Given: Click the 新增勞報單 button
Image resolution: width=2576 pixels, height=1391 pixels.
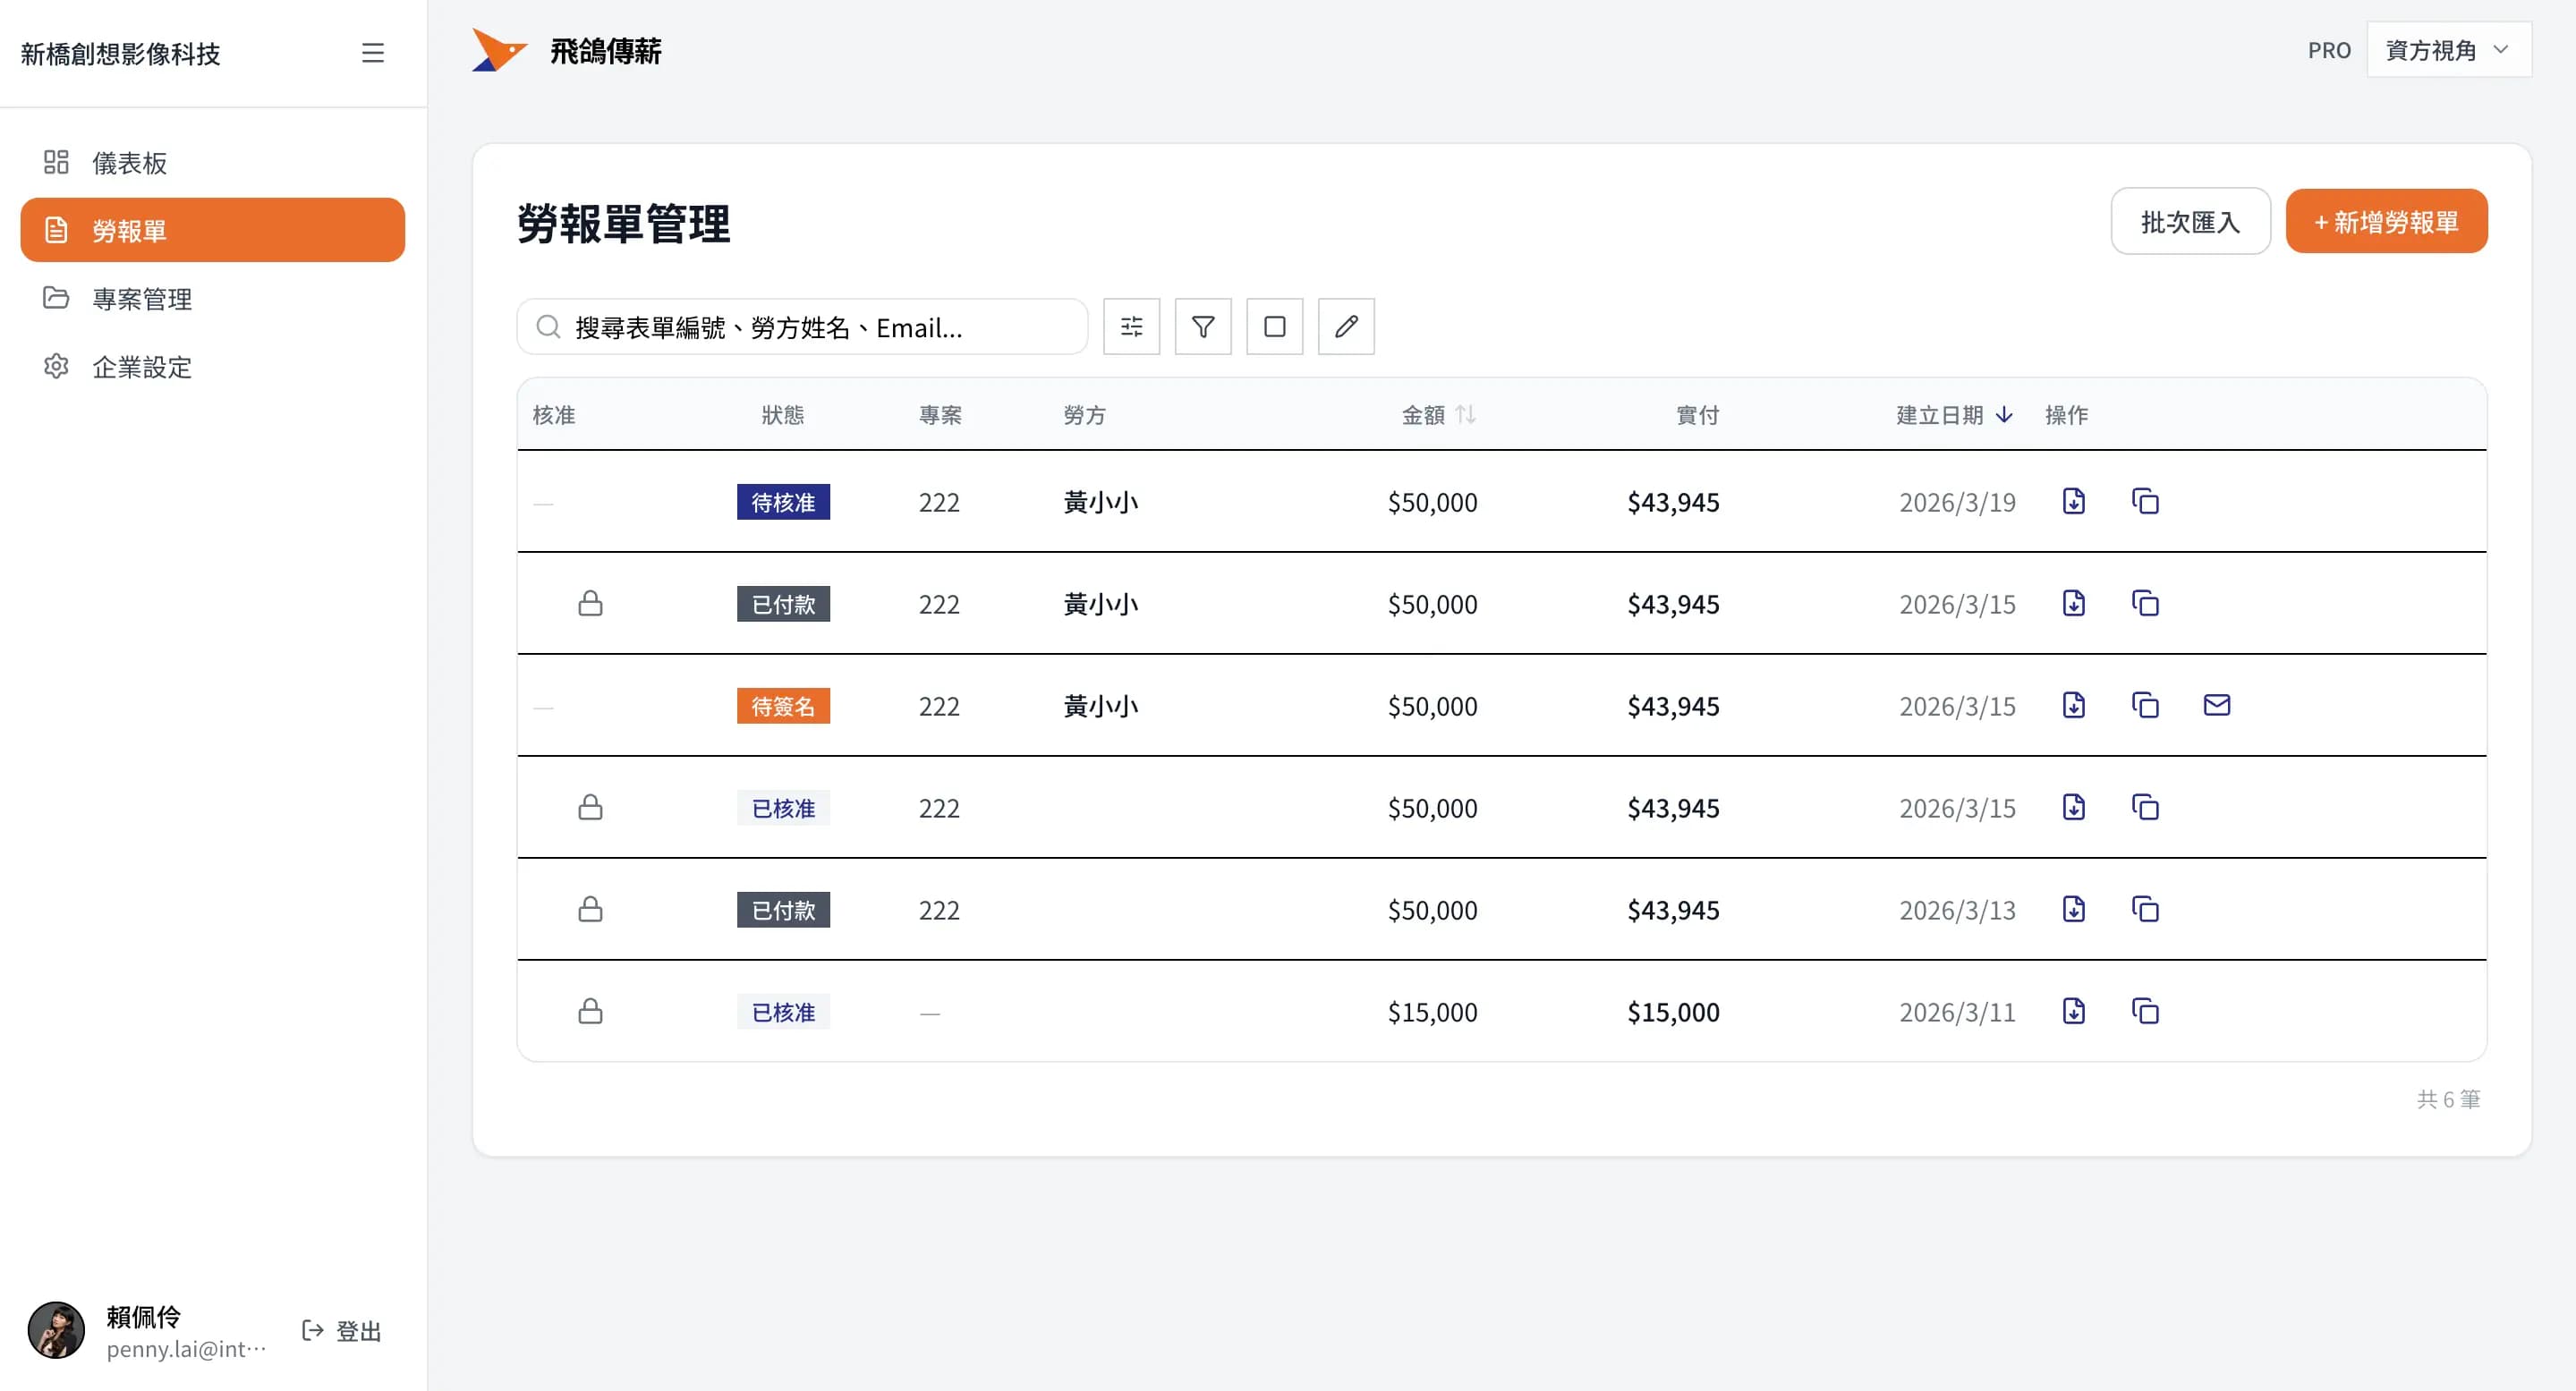Looking at the screenshot, I should (2385, 221).
